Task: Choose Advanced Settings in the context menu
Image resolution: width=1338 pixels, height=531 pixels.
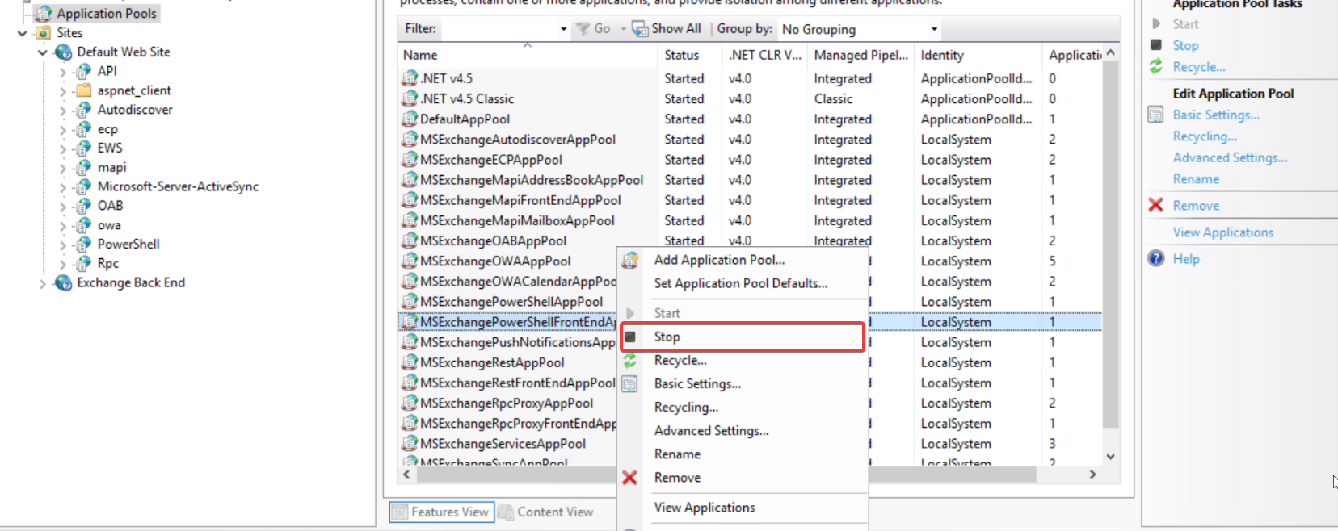Action: (x=711, y=431)
